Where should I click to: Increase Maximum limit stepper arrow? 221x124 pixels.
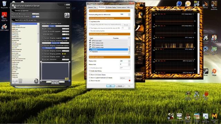click(x=129, y=61)
